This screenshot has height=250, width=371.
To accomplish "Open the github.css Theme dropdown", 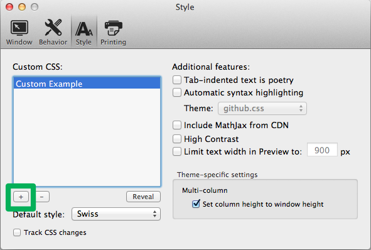I will pyautogui.click(x=262, y=109).
